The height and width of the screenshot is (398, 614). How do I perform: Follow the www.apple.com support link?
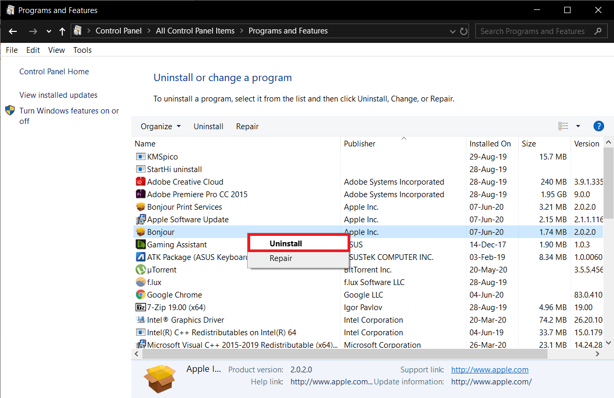coord(489,369)
